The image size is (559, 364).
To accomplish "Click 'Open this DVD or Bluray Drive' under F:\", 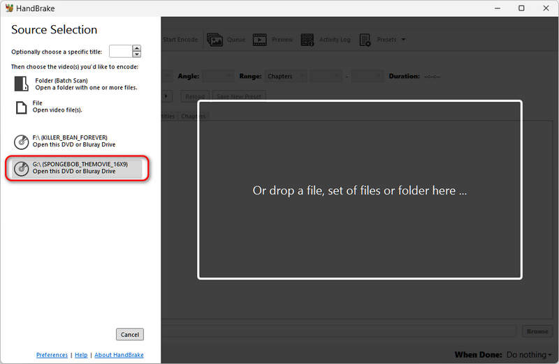I will tap(74, 144).
